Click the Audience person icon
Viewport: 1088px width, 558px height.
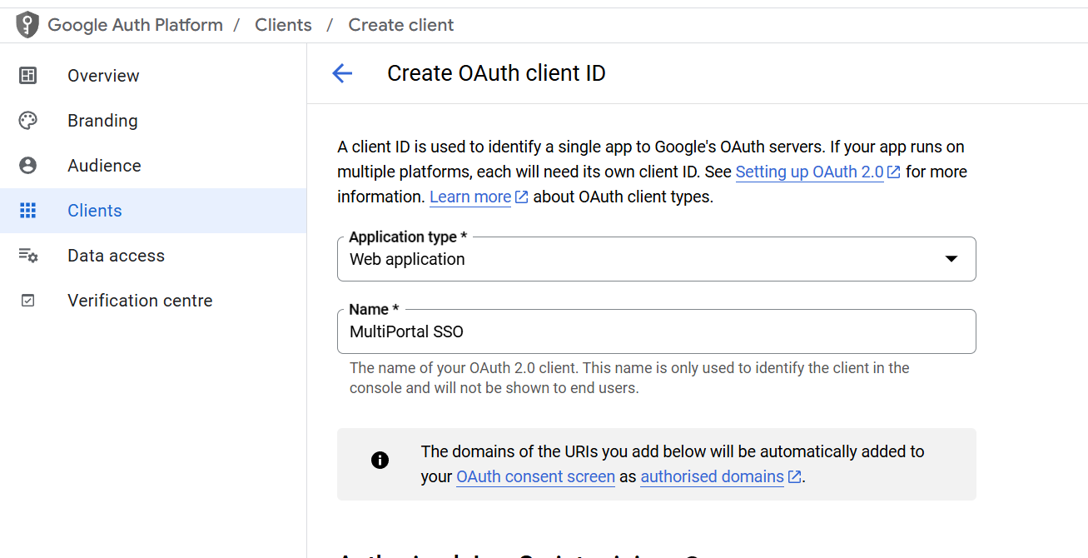pos(27,166)
